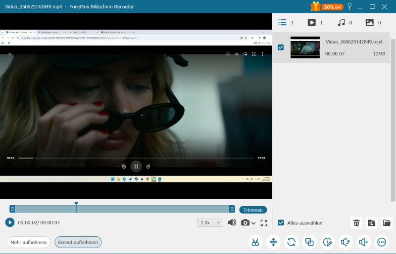Switch to all recordings list tab
Screen dimensions: 396x254
[x=286, y=23]
